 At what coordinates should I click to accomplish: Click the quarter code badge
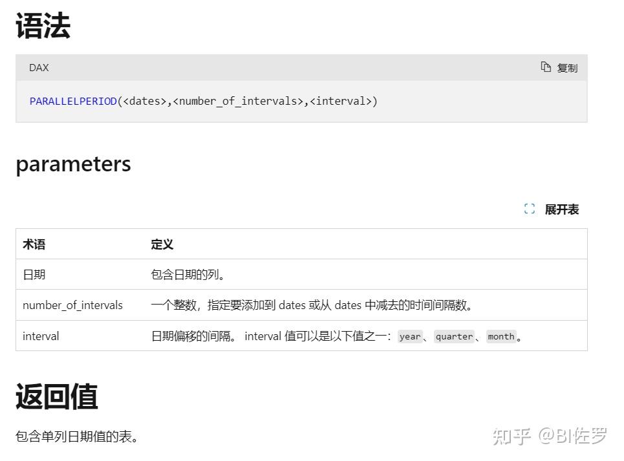[x=455, y=336]
